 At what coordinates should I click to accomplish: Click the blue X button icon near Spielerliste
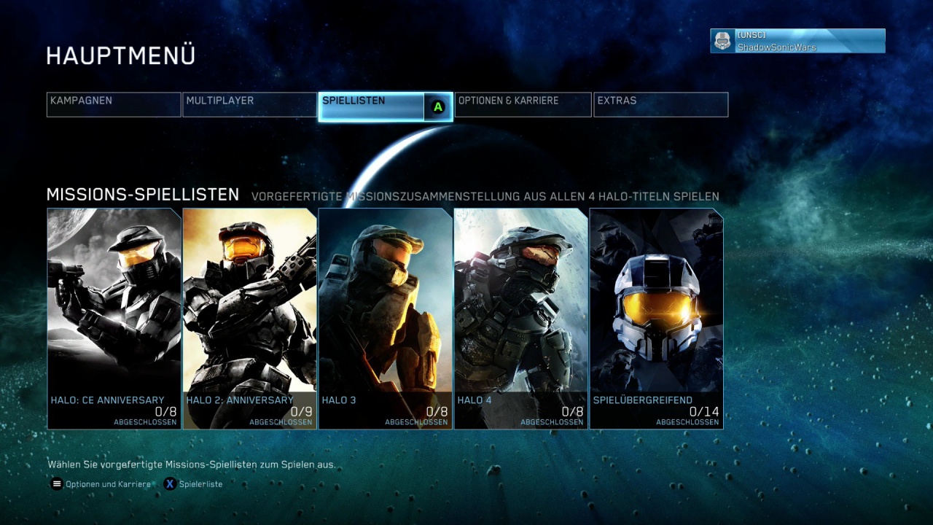point(169,483)
